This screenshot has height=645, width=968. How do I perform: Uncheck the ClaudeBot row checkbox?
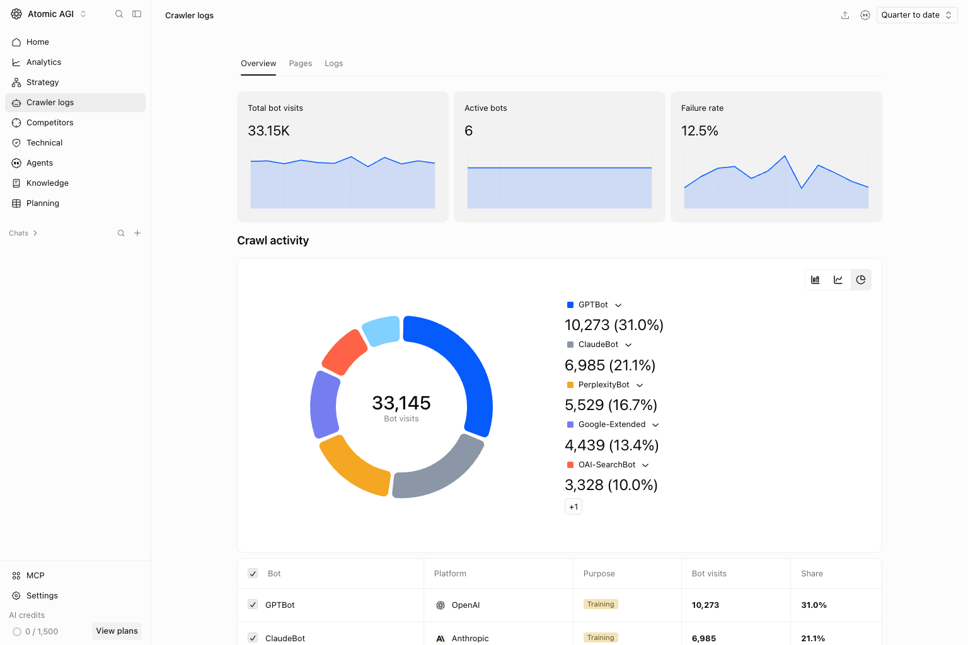[x=253, y=637]
